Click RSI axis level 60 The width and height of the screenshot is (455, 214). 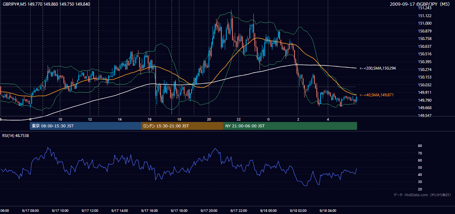click(x=420, y=160)
